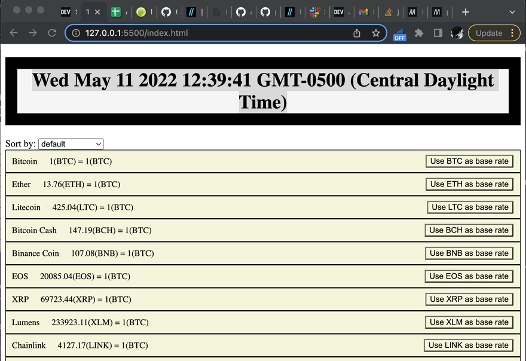Click the rate 425.04(LTC) = 1(BTC)

pos(93,207)
